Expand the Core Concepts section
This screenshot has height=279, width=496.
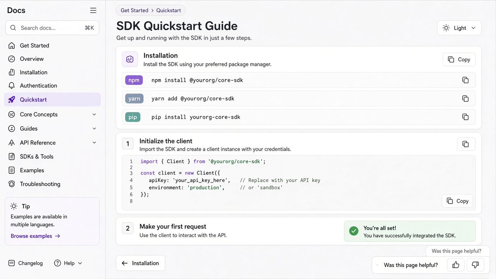94,114
